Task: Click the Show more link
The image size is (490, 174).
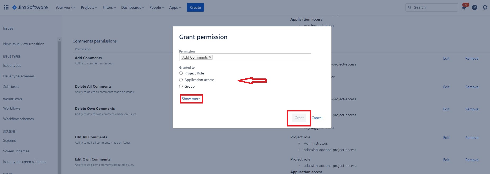Action: (x=191, y=99)
